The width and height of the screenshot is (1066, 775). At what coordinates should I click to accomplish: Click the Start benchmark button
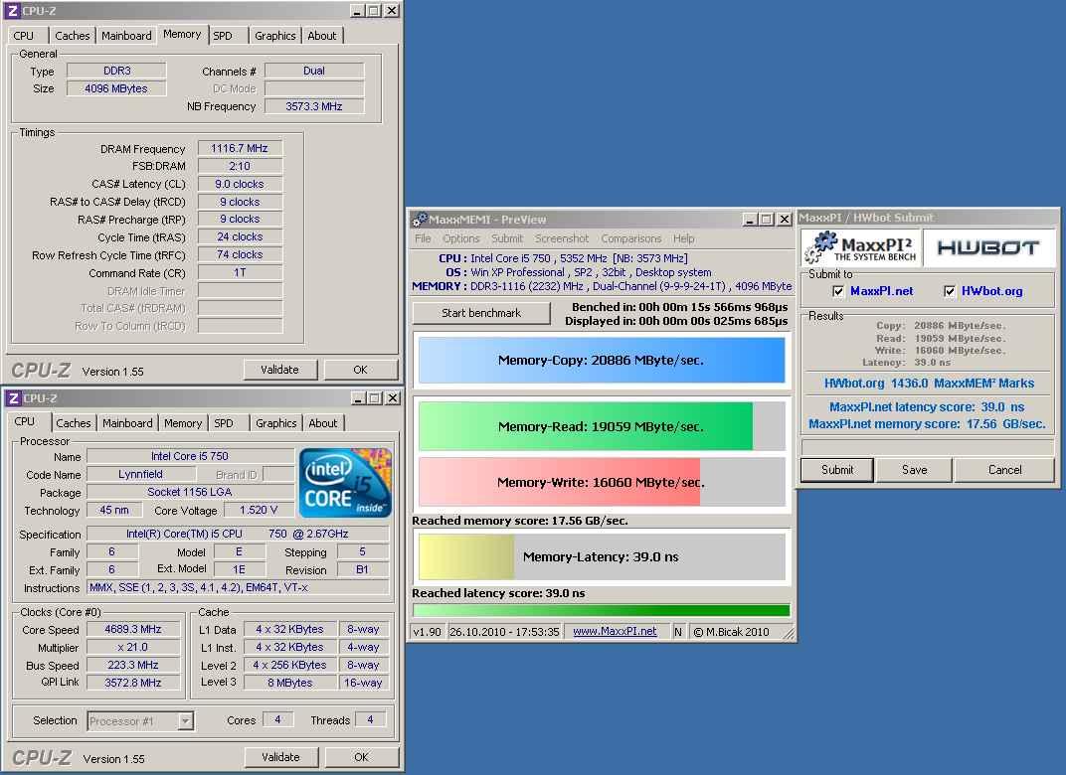point(481,313)
